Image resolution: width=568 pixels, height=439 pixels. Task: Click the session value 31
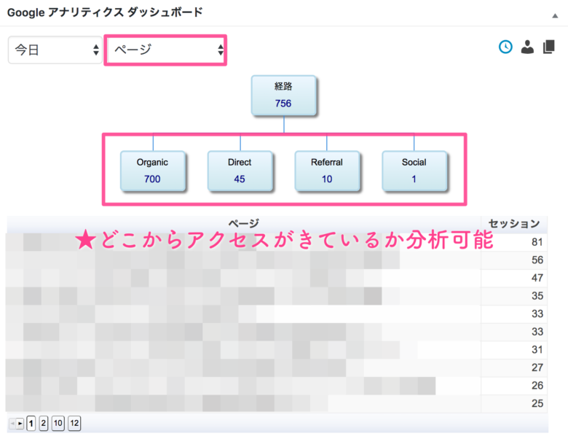(537, 350)
